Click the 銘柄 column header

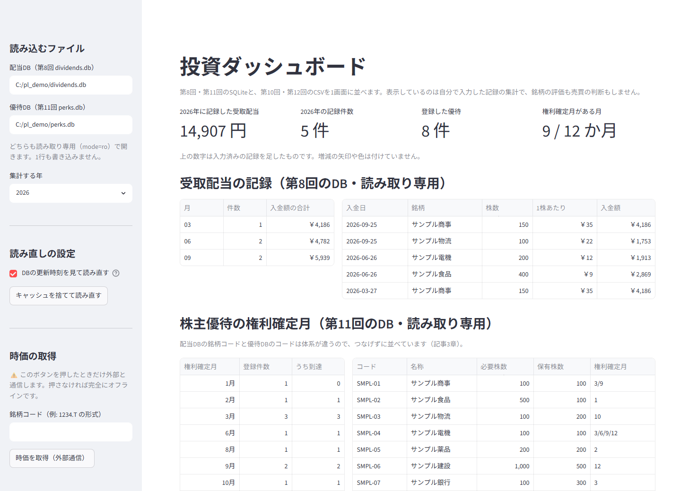445,208
